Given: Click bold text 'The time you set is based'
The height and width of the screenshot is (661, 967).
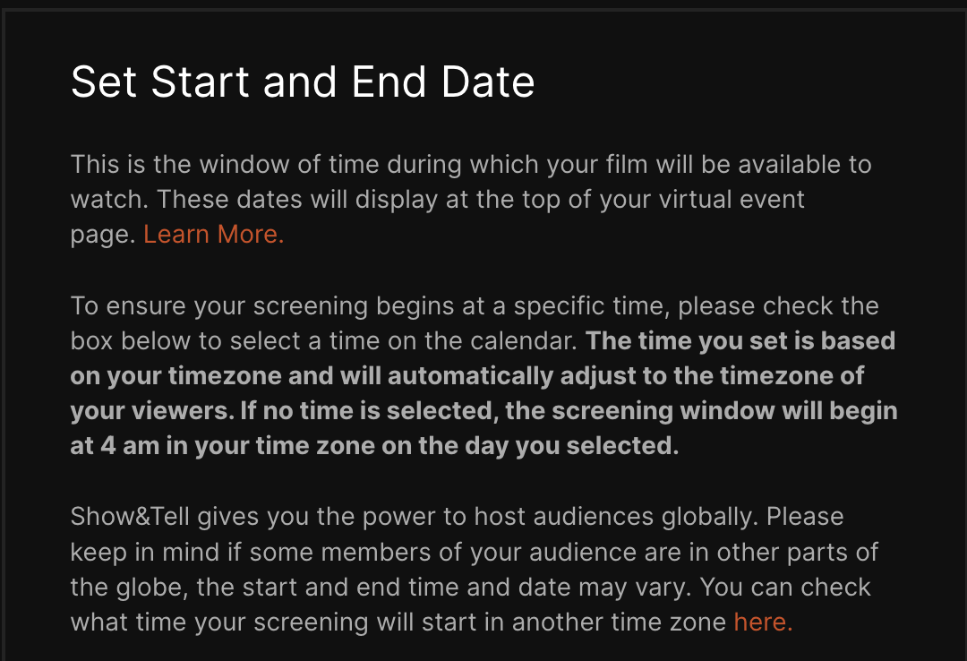Looking at the screenshot, I should (x=740, y=340).
